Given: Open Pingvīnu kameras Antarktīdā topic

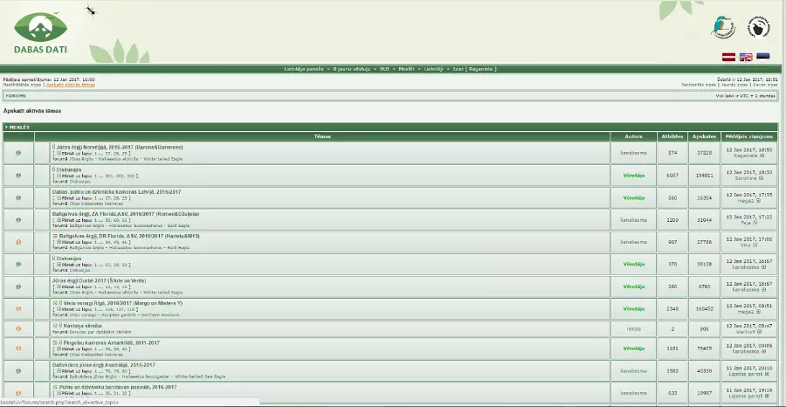Looking at the screenshot, I should click(116, 343).
